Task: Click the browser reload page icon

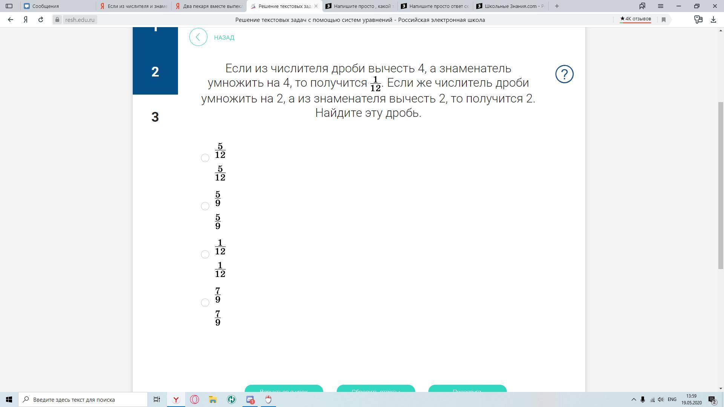Action: (x=41, y=20)
